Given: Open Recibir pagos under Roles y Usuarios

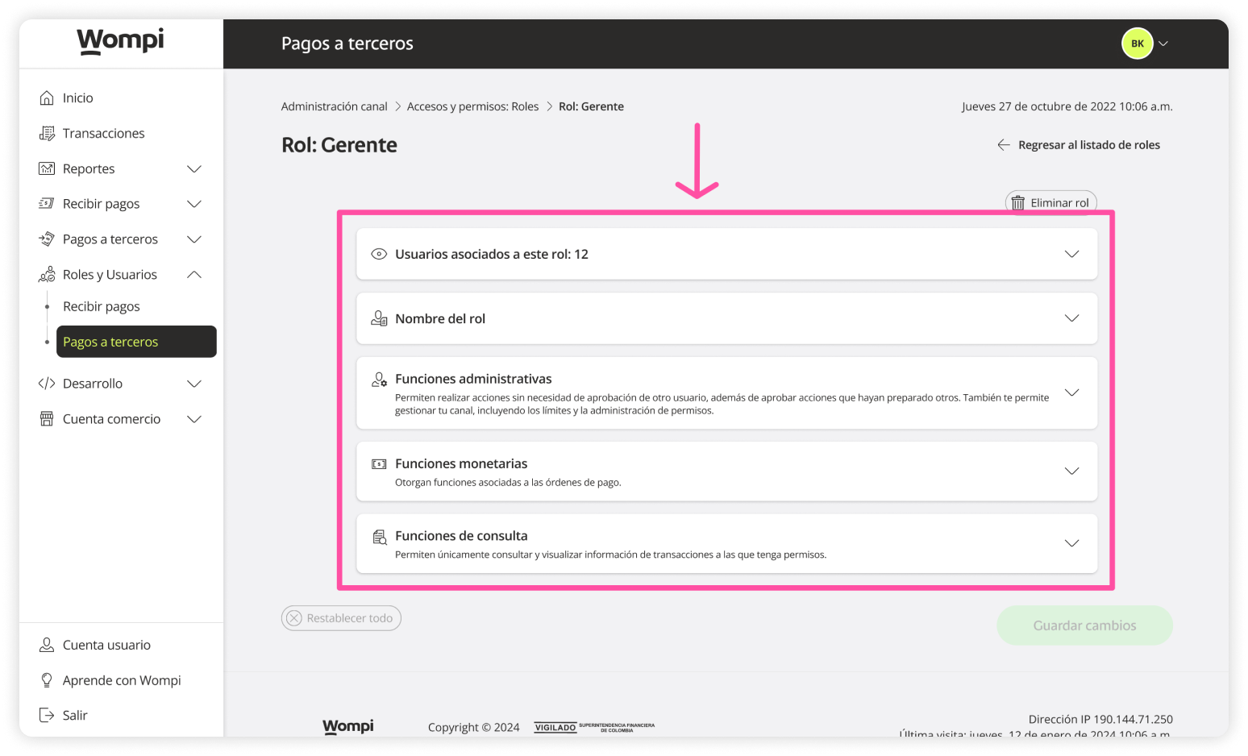Looking at the screenshot, I should coord(102,306).
